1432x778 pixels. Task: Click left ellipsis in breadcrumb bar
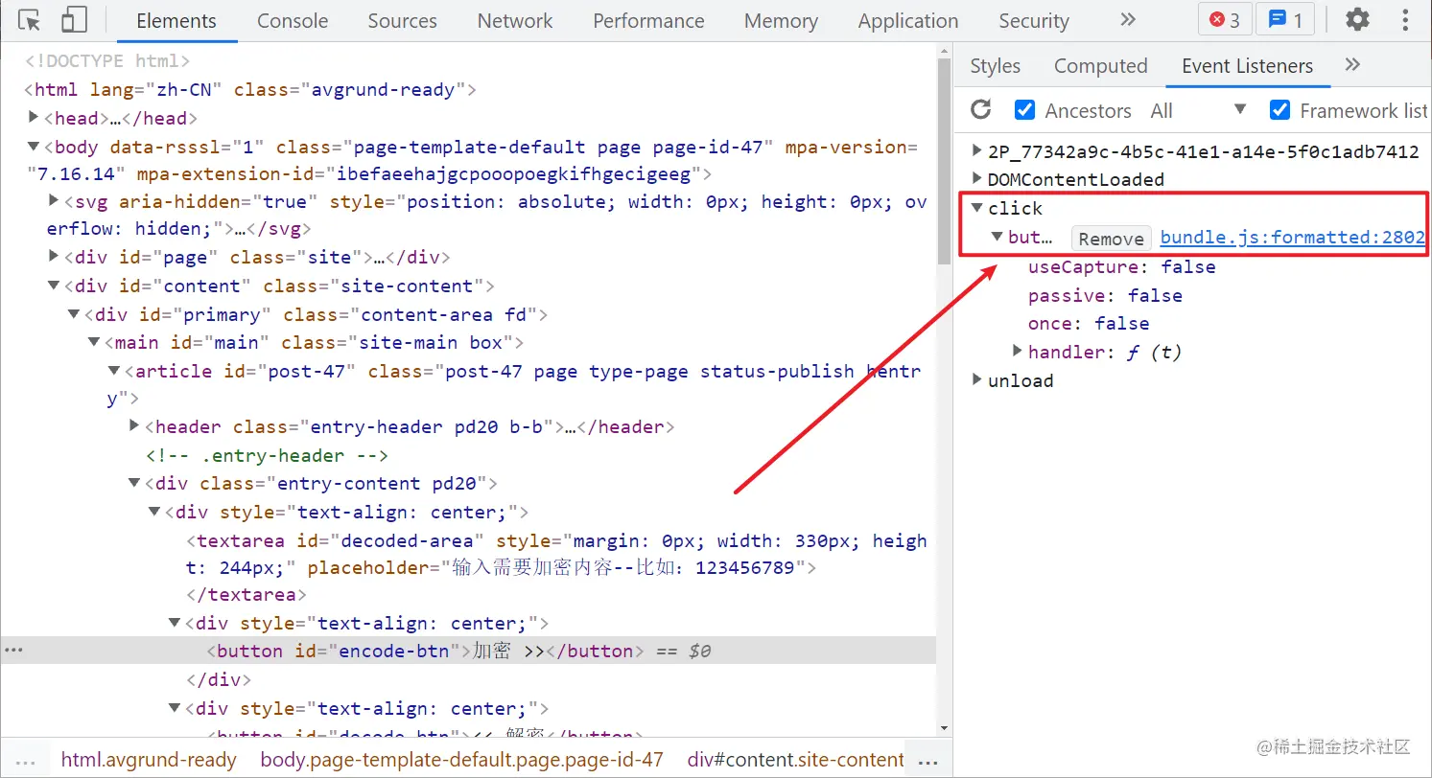pyautogui.click(x=26, y=762)
